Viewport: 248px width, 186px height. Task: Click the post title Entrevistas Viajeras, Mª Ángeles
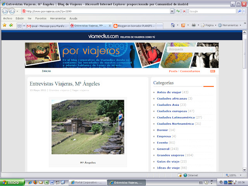[x=65, y=84]
